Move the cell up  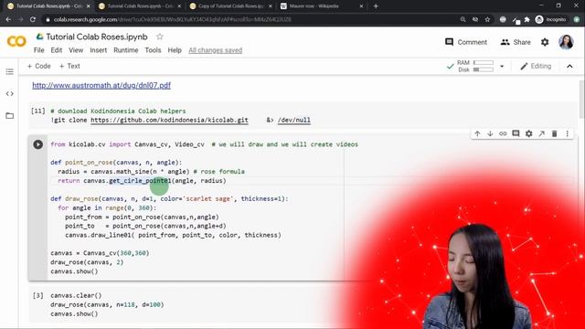click(x=477, y=133)
